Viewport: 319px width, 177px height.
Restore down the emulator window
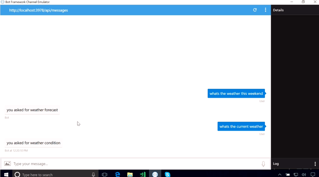[303, 2]
